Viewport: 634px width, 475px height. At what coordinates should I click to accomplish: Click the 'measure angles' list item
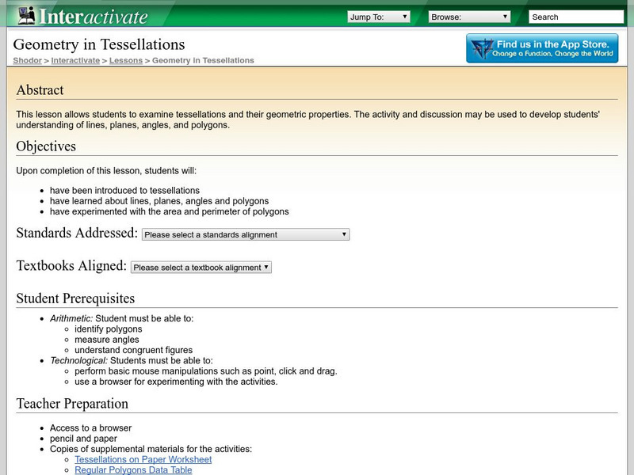pos(107,340)
